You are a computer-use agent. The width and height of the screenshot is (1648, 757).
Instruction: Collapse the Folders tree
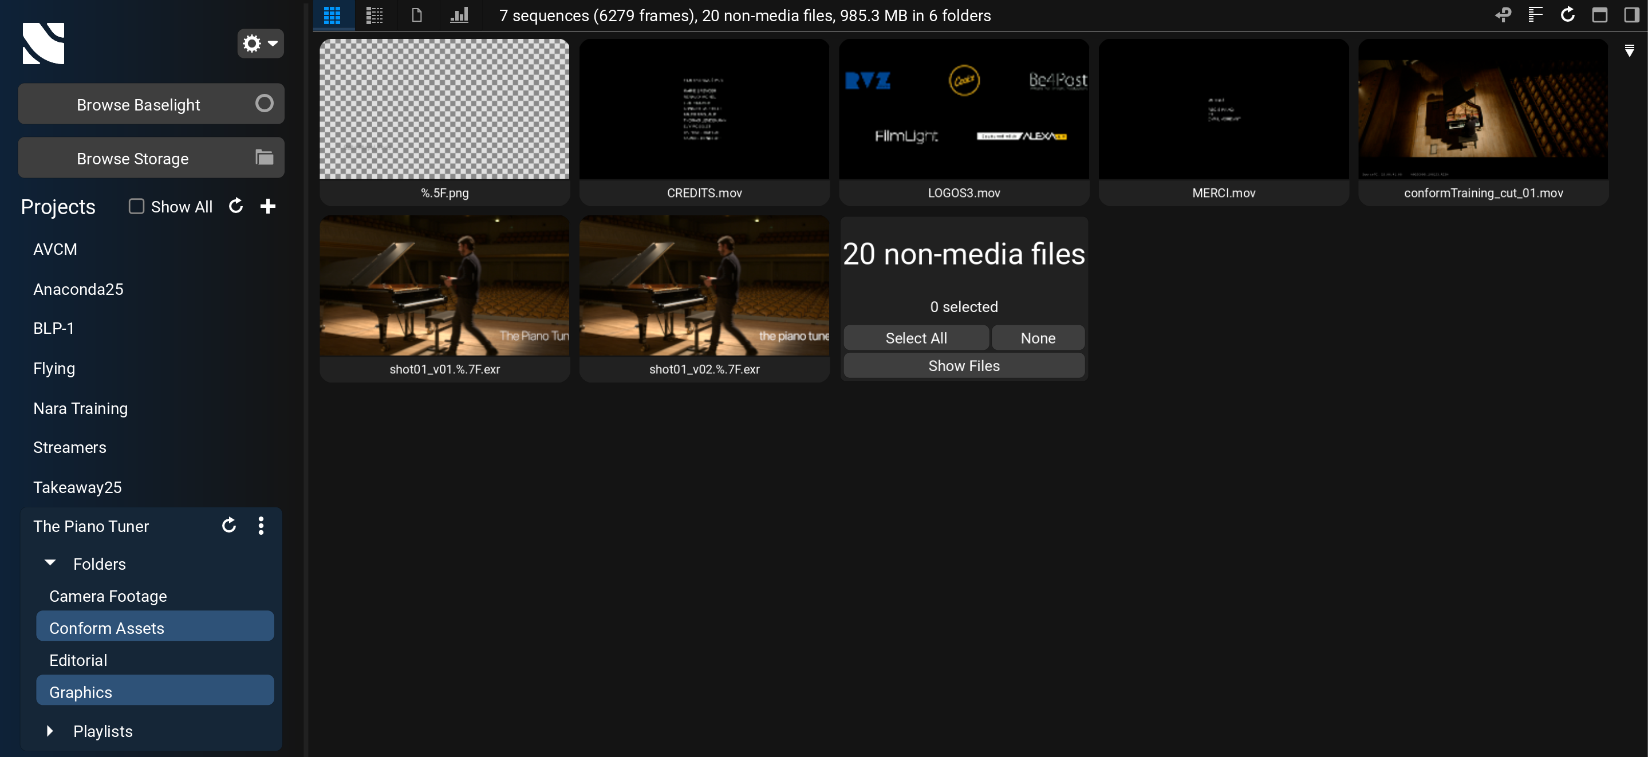click(50, 563)
